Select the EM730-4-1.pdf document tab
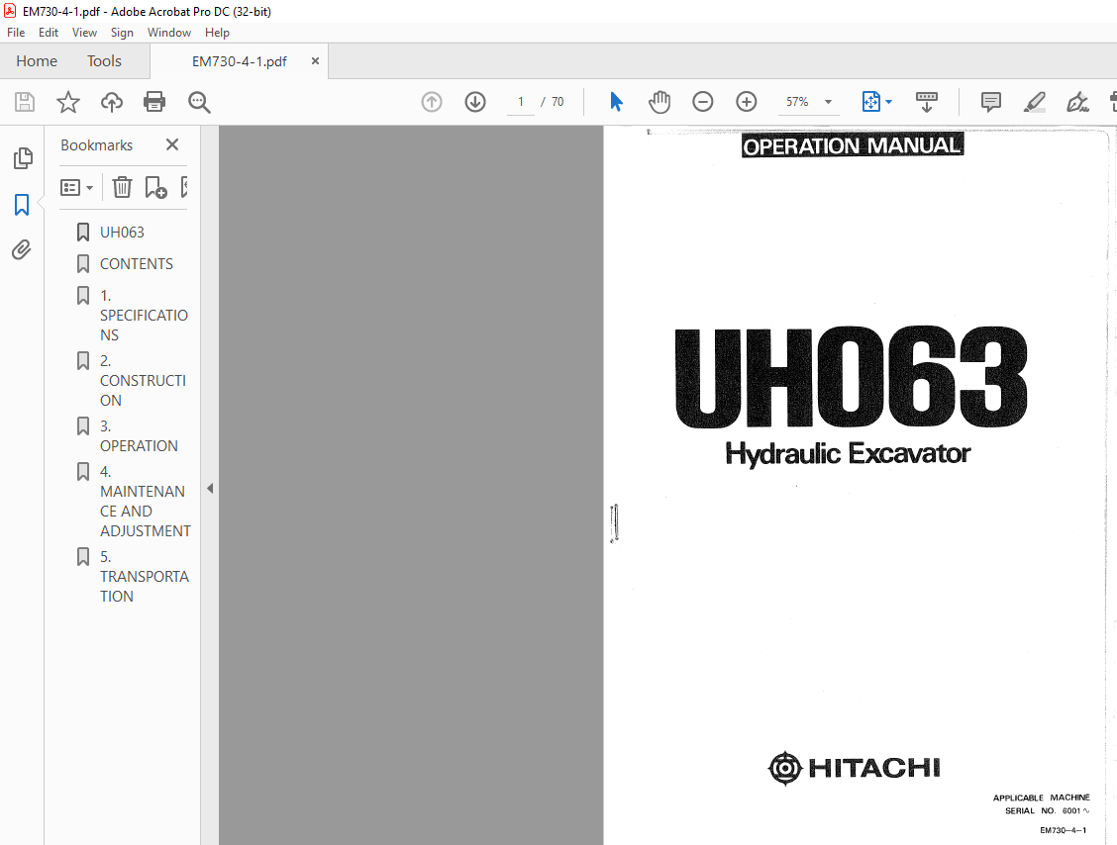 pyautogui.click(x=240, y=62)
